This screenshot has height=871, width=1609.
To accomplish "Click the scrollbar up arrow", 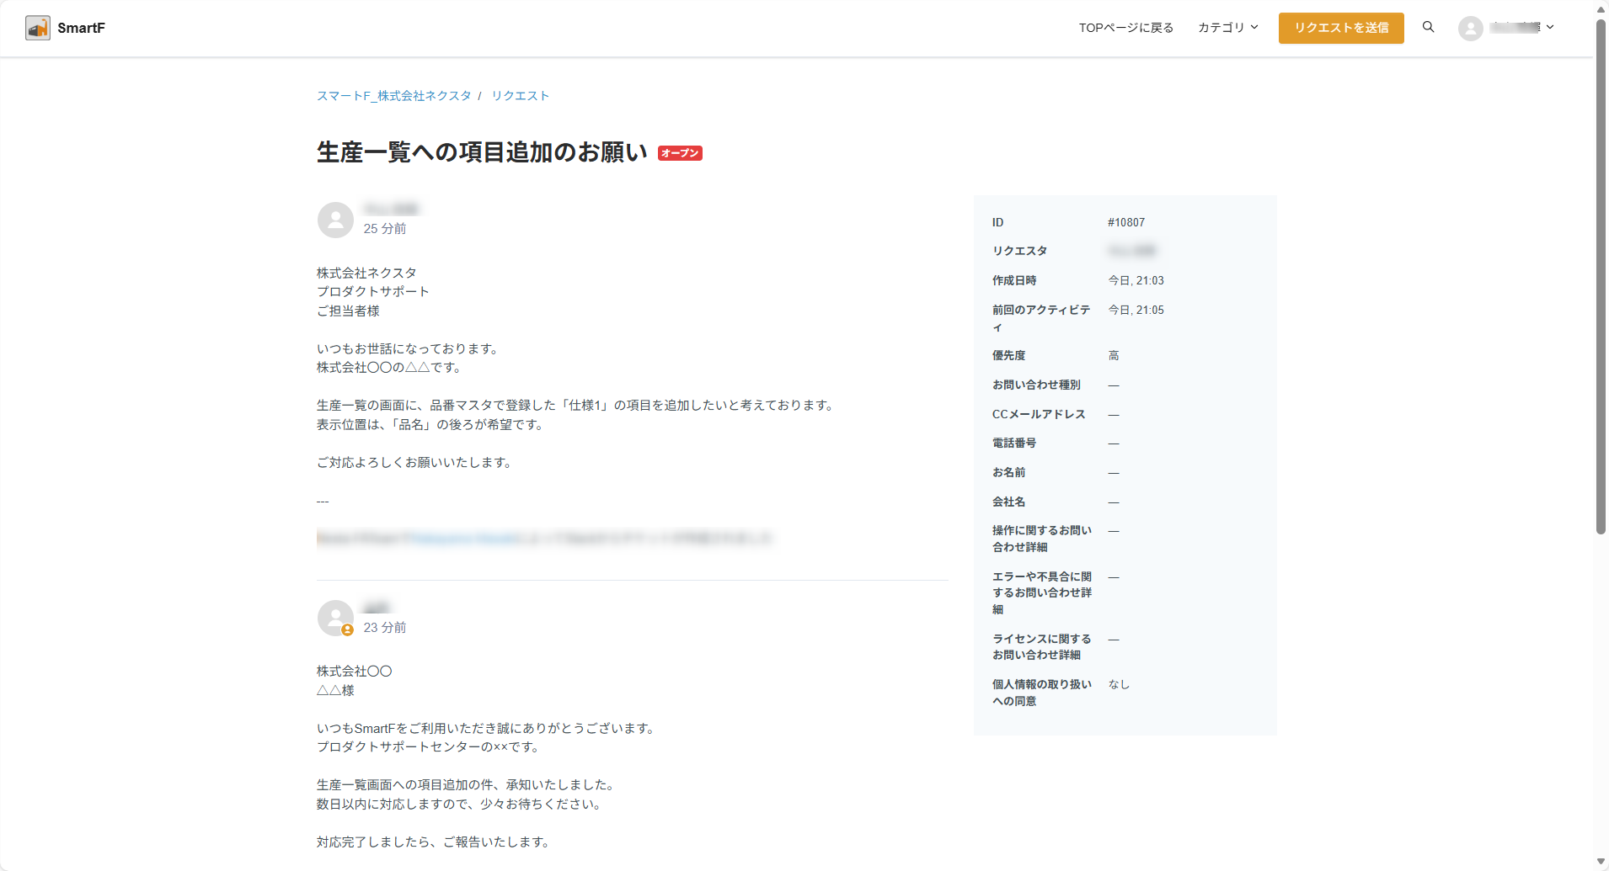I will point(1601,9).
